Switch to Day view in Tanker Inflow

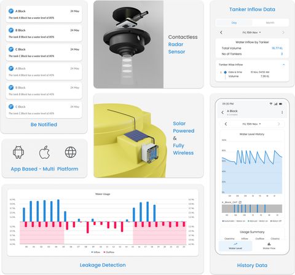(234, 23)
